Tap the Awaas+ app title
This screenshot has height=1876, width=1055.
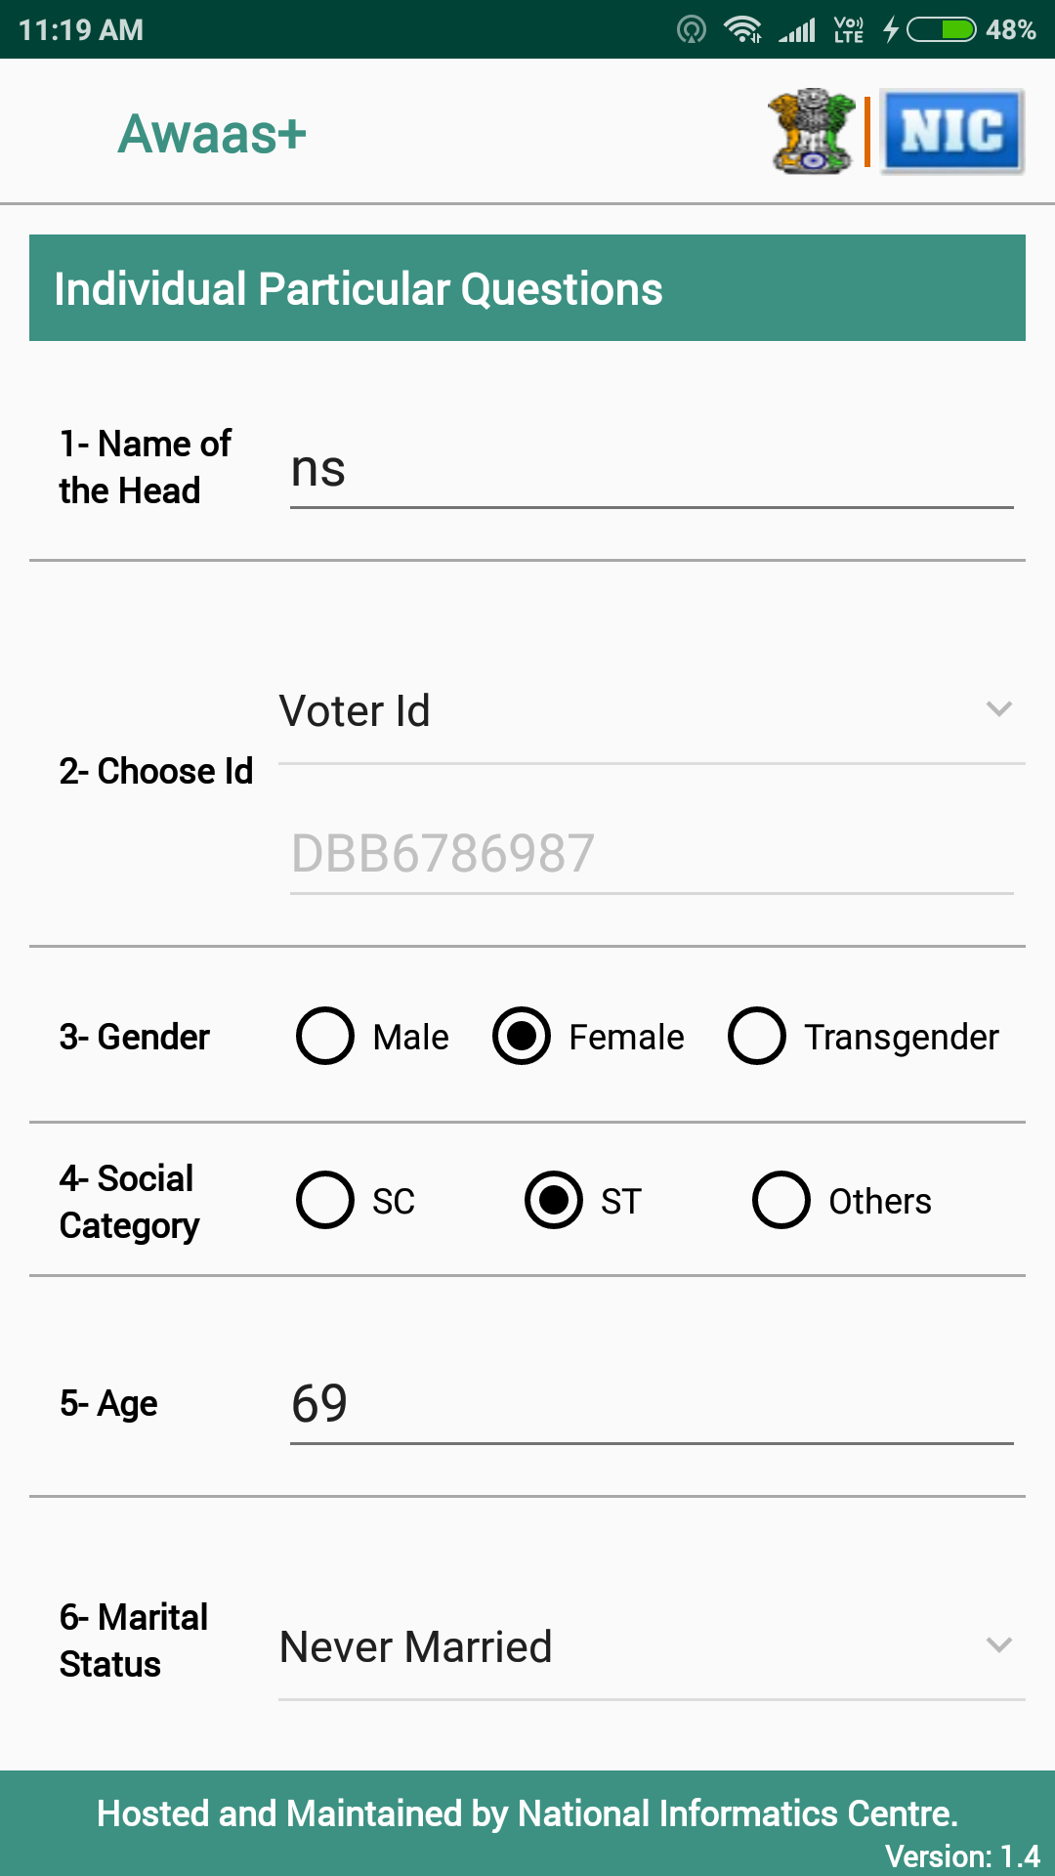click(212, 134)
